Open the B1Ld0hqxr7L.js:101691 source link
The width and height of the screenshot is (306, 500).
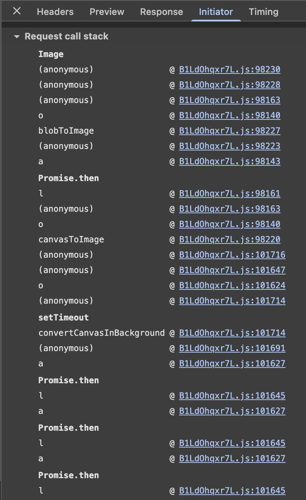232,348
